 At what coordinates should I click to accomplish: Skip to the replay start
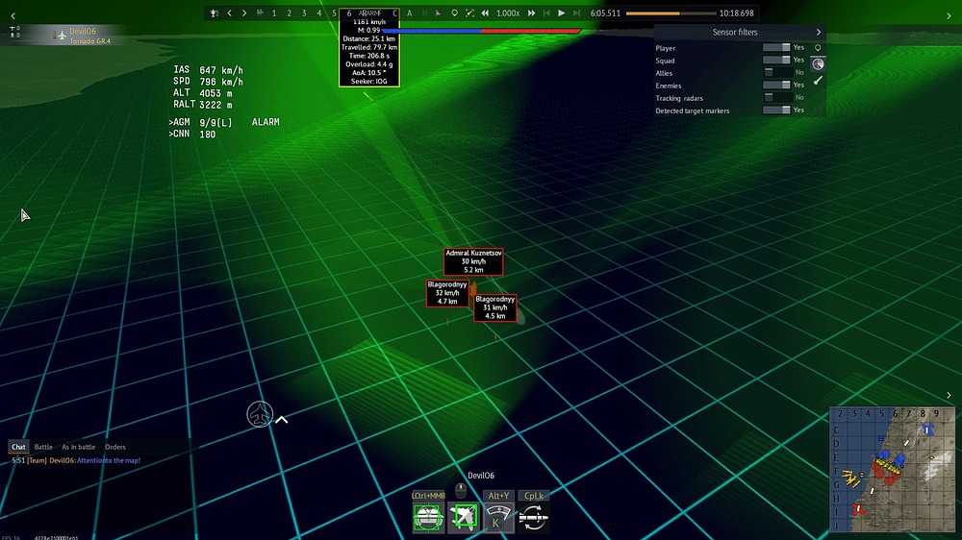click(546, 12)
